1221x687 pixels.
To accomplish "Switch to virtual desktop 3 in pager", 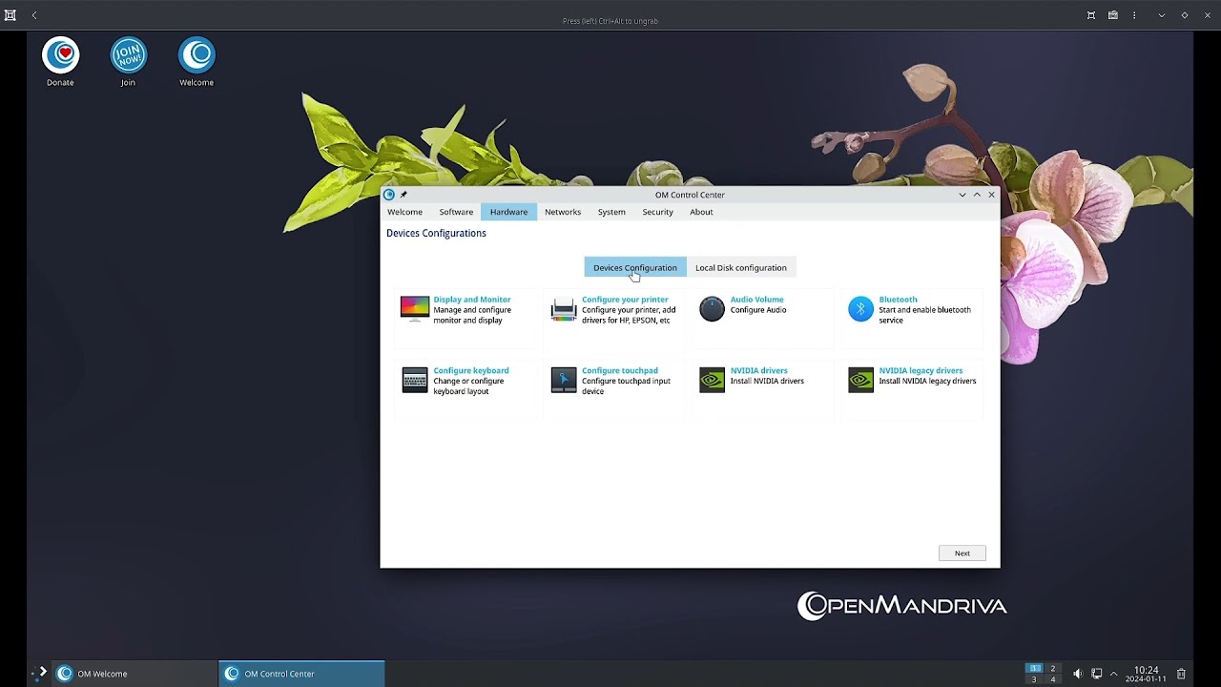I will click(x=1034, y=679).
